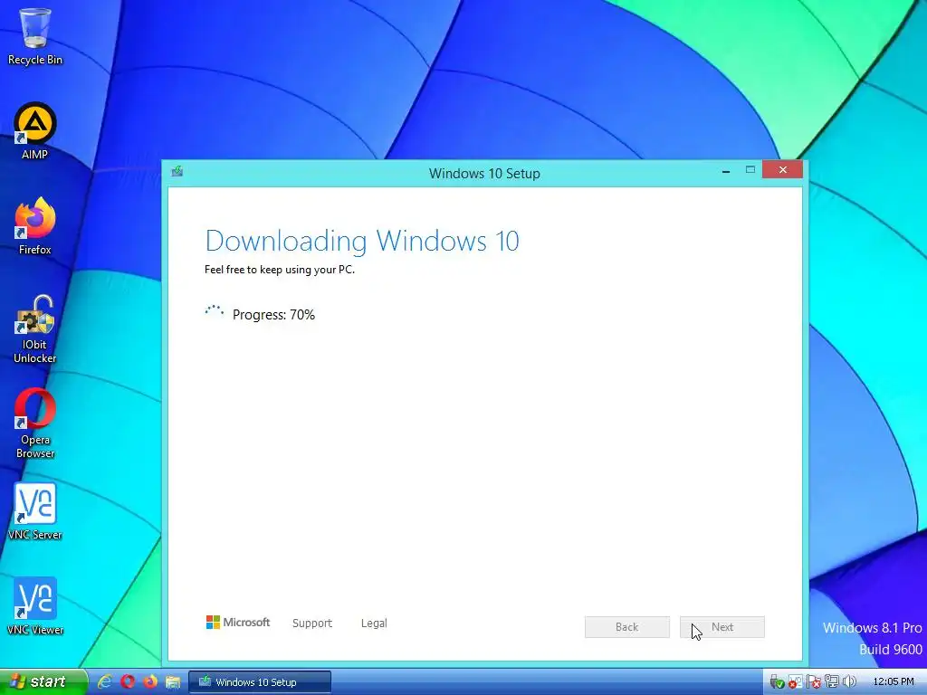Click the Microsoft logo in setup window
This screenshot has height=695, width=927.
coord(238,623)
